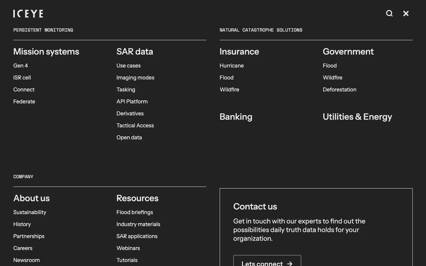426x266 pixels.
Task: Open the API Platform link
Action: click(x=132, y=101)
